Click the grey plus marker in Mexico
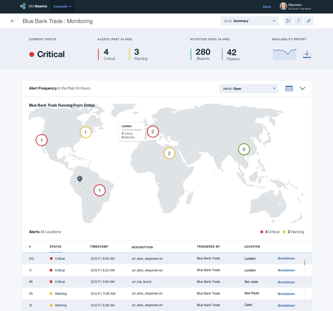The width and height of the screenshot is (333, 311). [x=53, y=155]
